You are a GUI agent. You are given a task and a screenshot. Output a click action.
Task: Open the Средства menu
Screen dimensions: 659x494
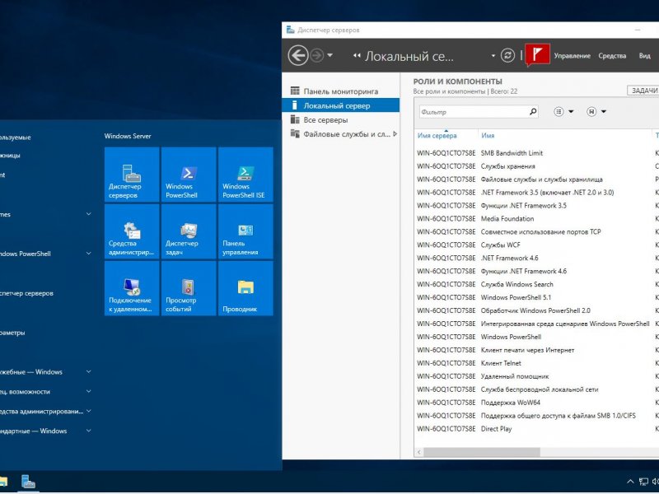coord(612,55)
